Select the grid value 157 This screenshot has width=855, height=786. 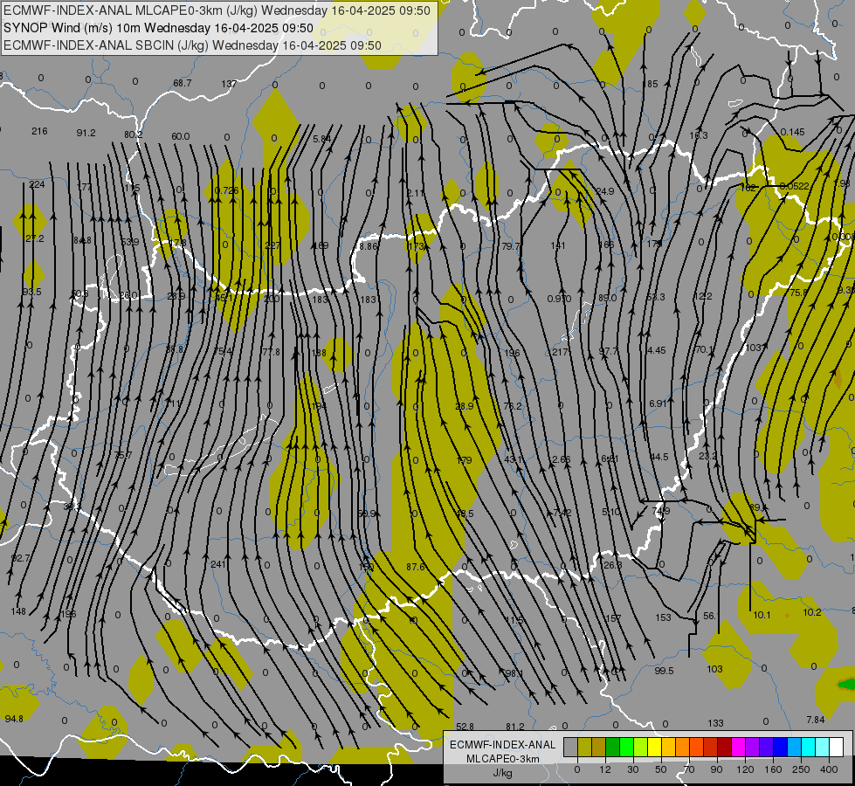[x=613, y=618]
